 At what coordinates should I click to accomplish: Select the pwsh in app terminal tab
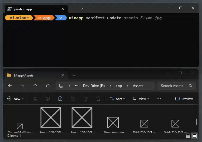tap(32, 9)
